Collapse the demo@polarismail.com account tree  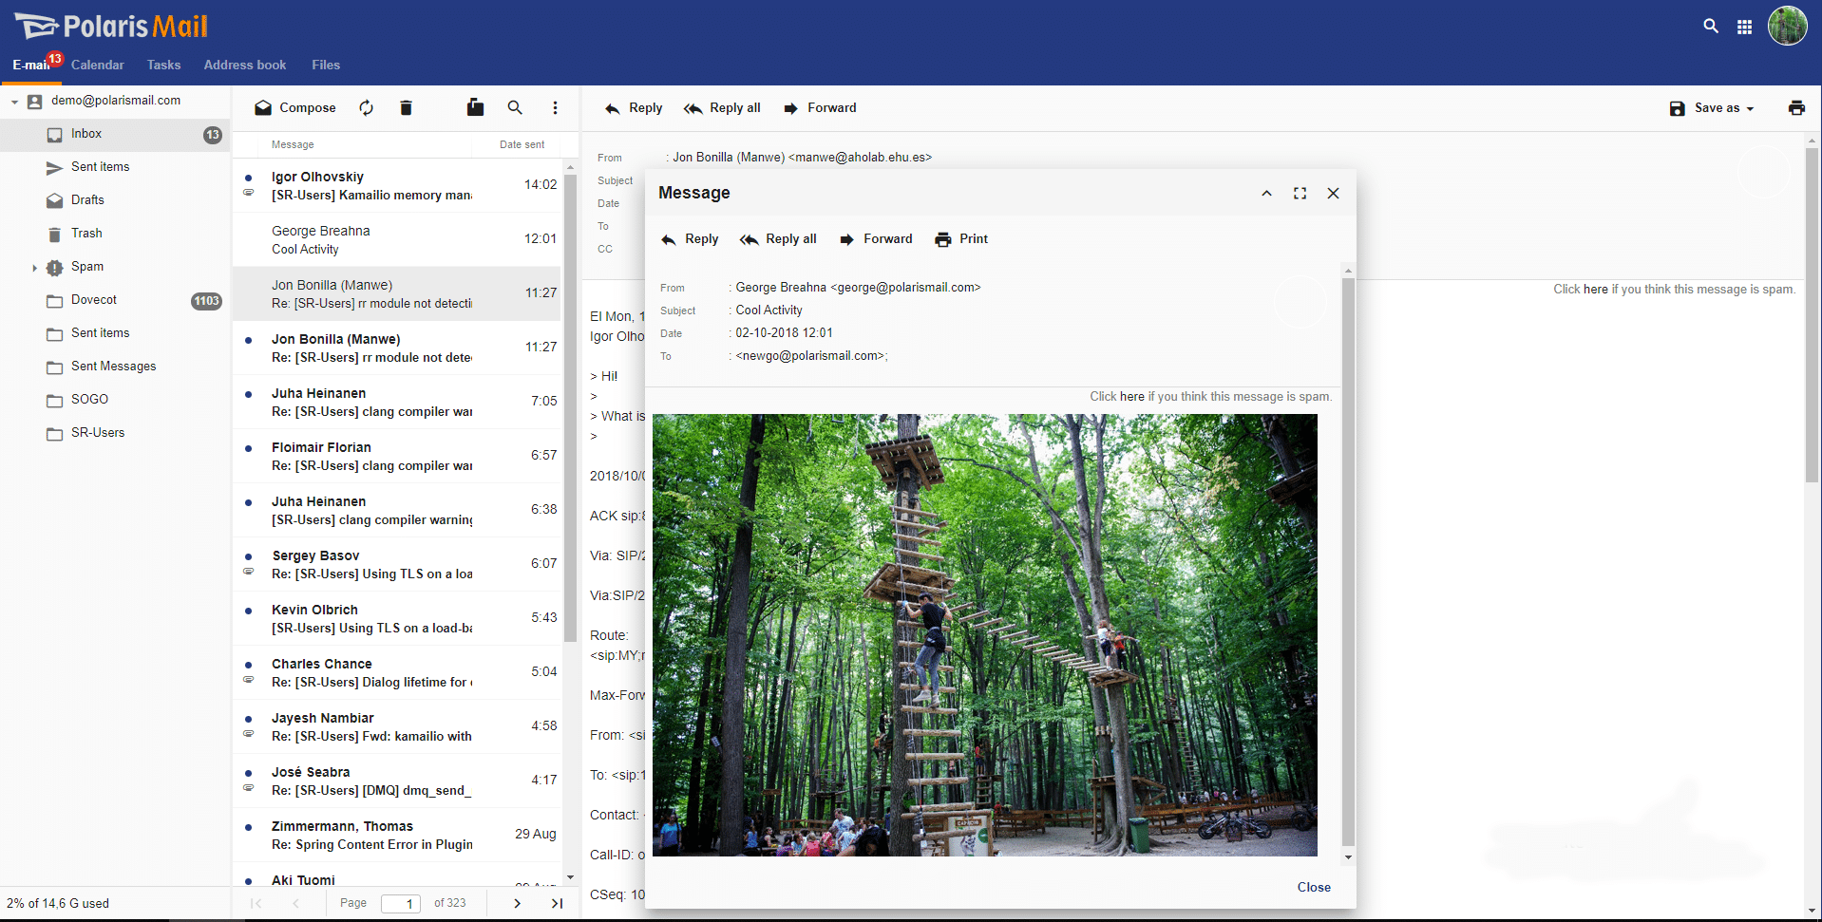coord(14,102)
